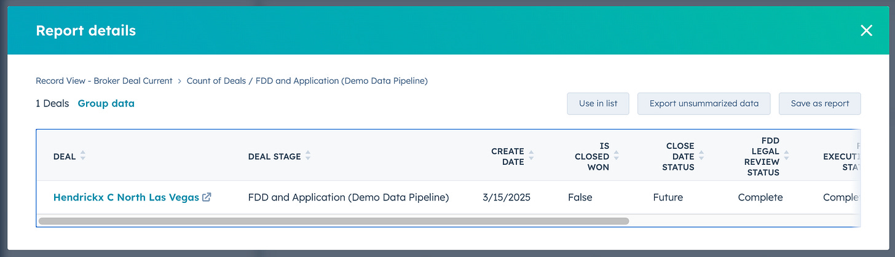895x257 pixels.
Task: Select the FDD and Application deal stage cell
Action: click(349, 197)
